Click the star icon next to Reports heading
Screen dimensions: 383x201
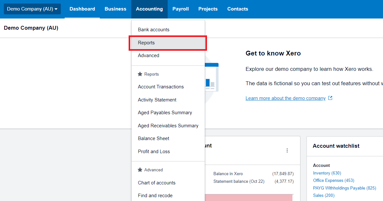tap(140, 74)
